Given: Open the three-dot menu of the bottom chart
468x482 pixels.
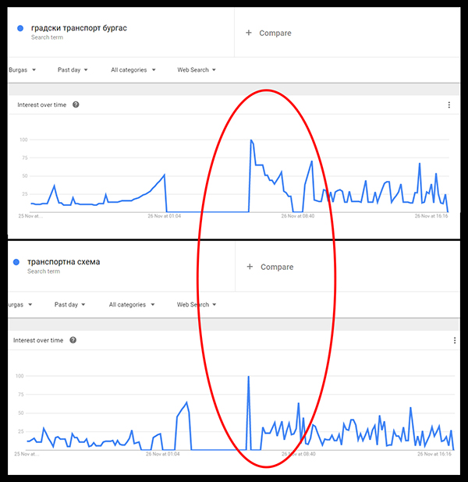Looking at the screenshot, I should [x=455, y=340].
